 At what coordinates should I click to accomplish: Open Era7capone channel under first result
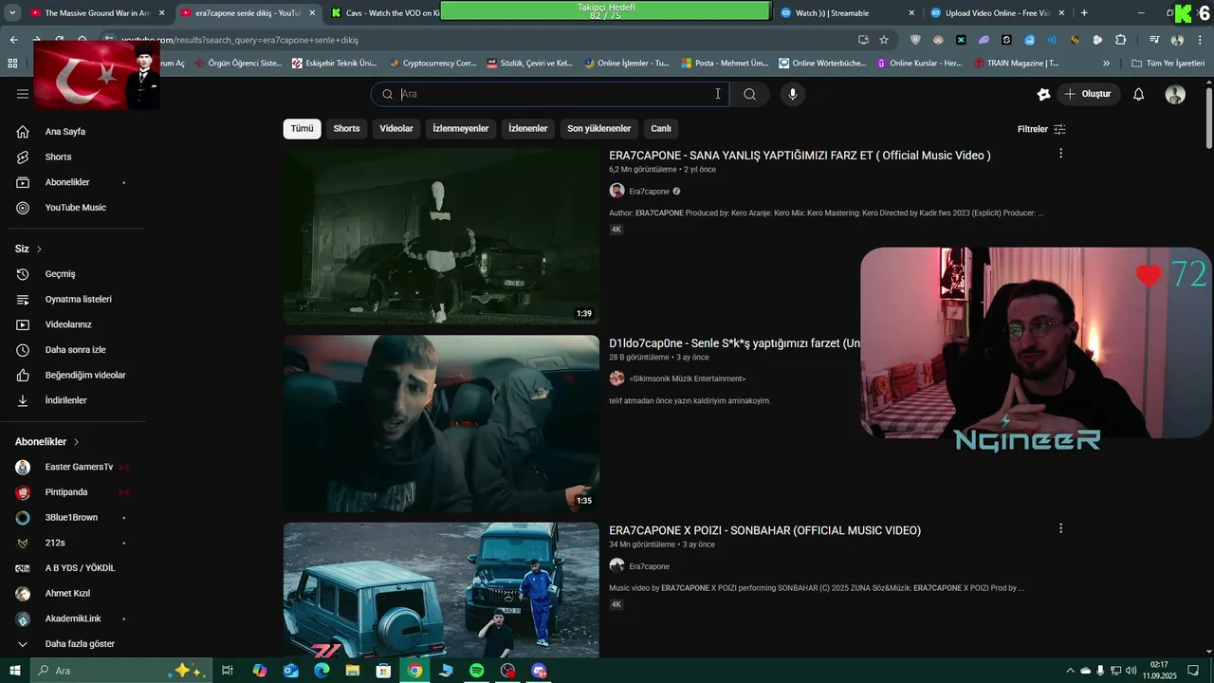[x=649, y=192]
